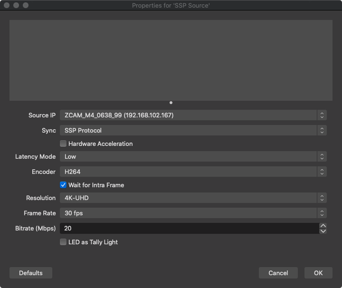Expand the Sync dropdown showing SSP Protocol

pos(192,130)
